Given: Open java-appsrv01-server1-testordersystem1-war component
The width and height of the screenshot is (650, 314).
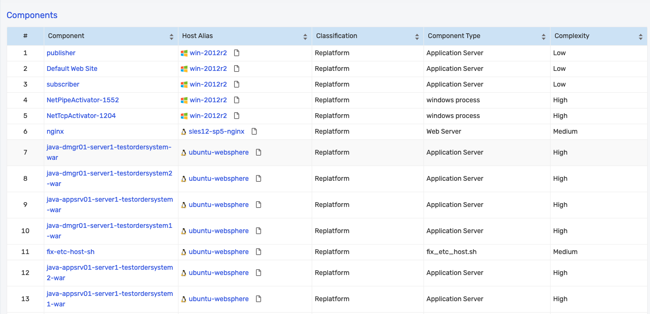Looking at the screenshot, I should 110,299.
